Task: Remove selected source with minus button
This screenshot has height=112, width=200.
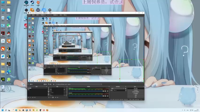Action: click(51, 97)
